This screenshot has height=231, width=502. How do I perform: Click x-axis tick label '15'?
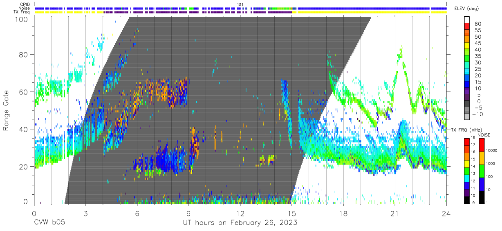(292, 213)
